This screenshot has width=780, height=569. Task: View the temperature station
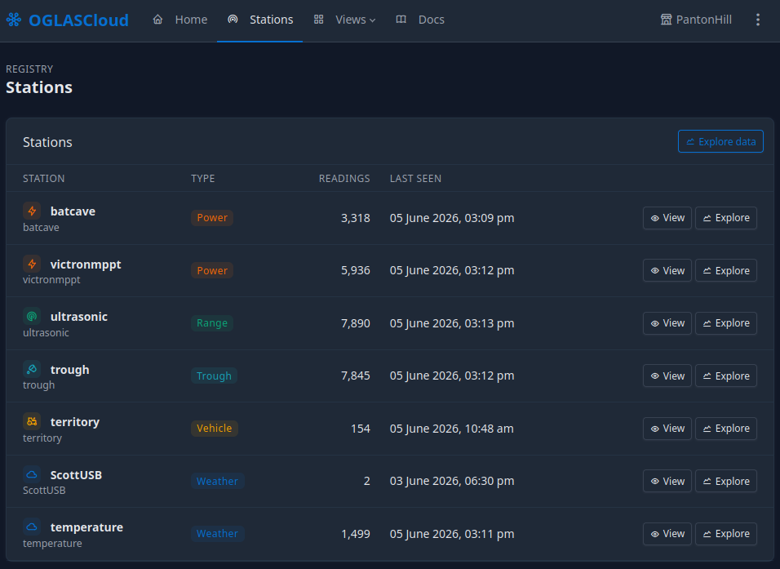[667, 534]
